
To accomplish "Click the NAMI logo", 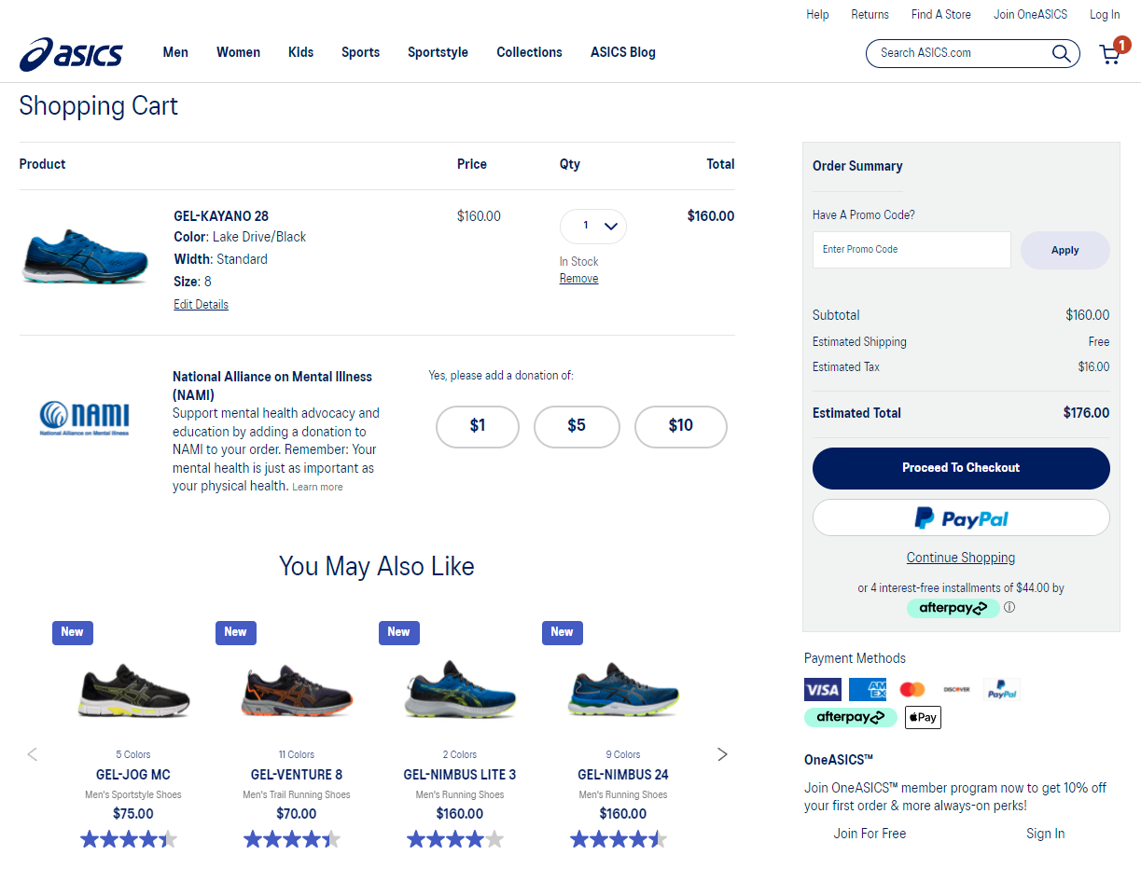I will coord(84,417).
